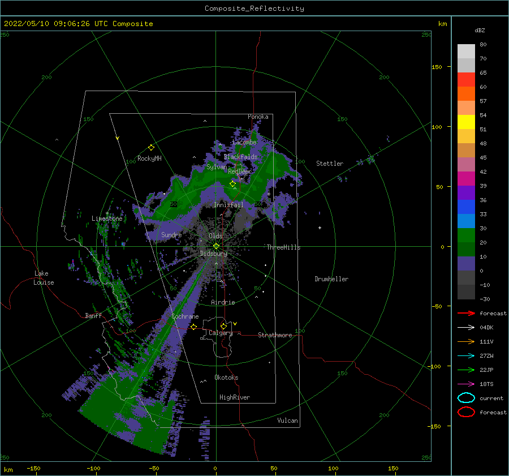The height and width of the screenshot is (476, 509).
Task: Click the Didsbury label
Action: click(x=213, y=254)
